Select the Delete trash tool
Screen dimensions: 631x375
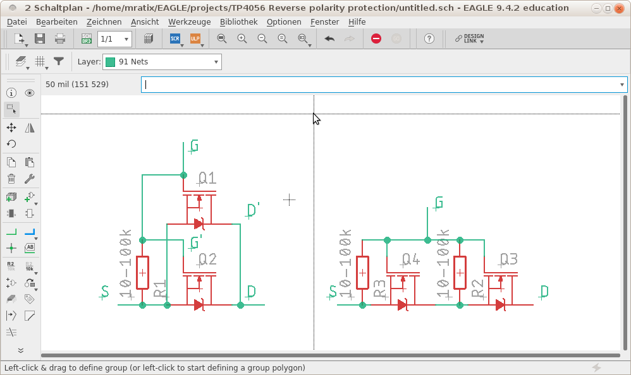pos(11,179)
